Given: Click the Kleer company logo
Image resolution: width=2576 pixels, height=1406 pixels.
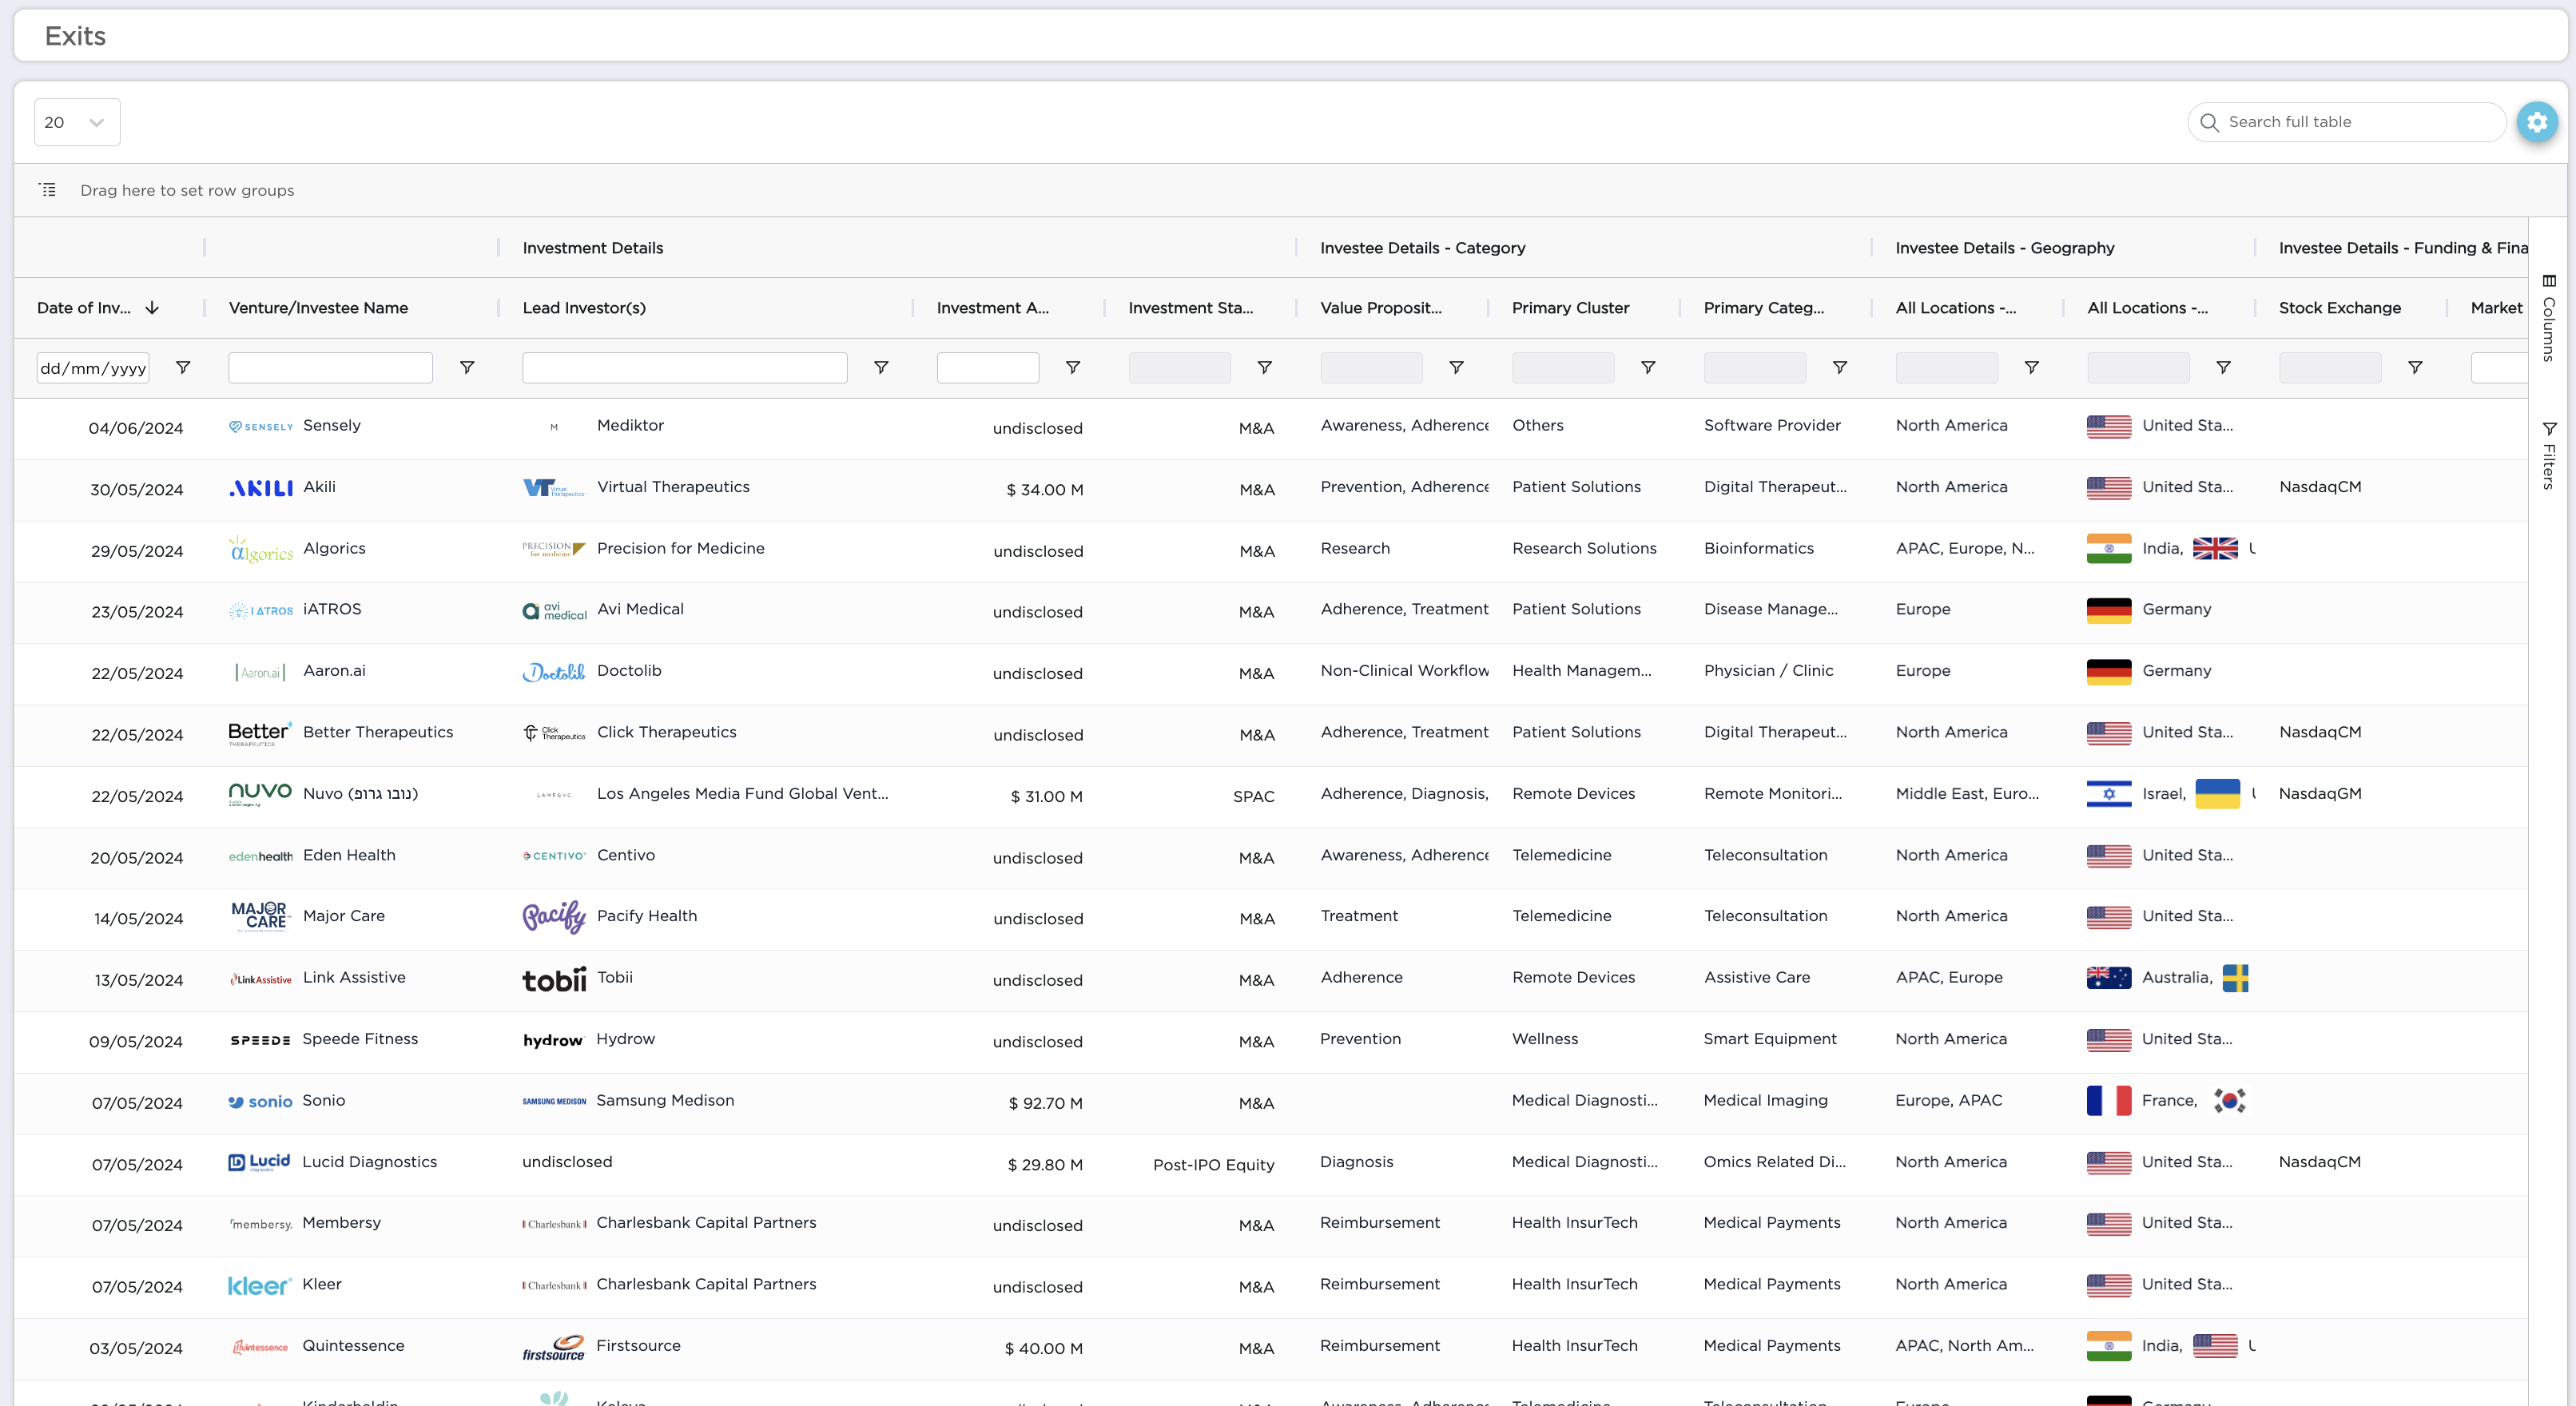Looking at the screenshot, I should click(x=260, y=1286).
